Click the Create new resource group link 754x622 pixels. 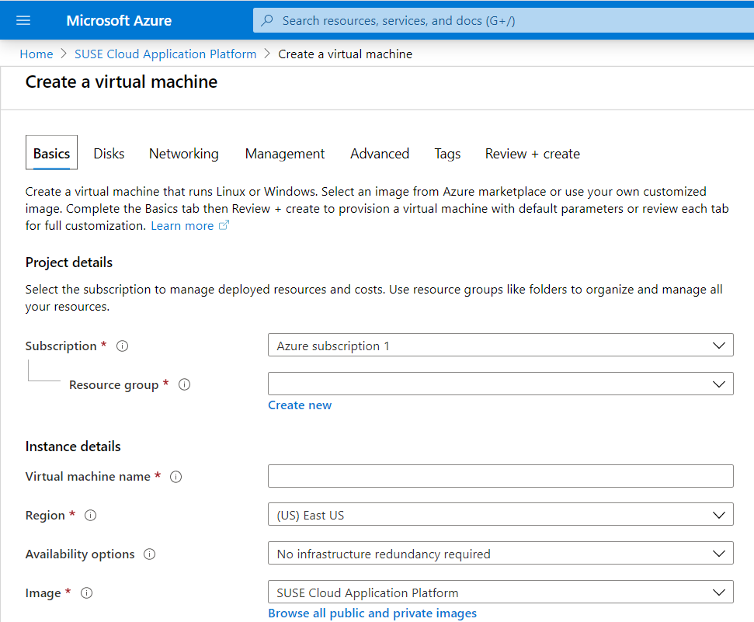[x=300, y=405]
